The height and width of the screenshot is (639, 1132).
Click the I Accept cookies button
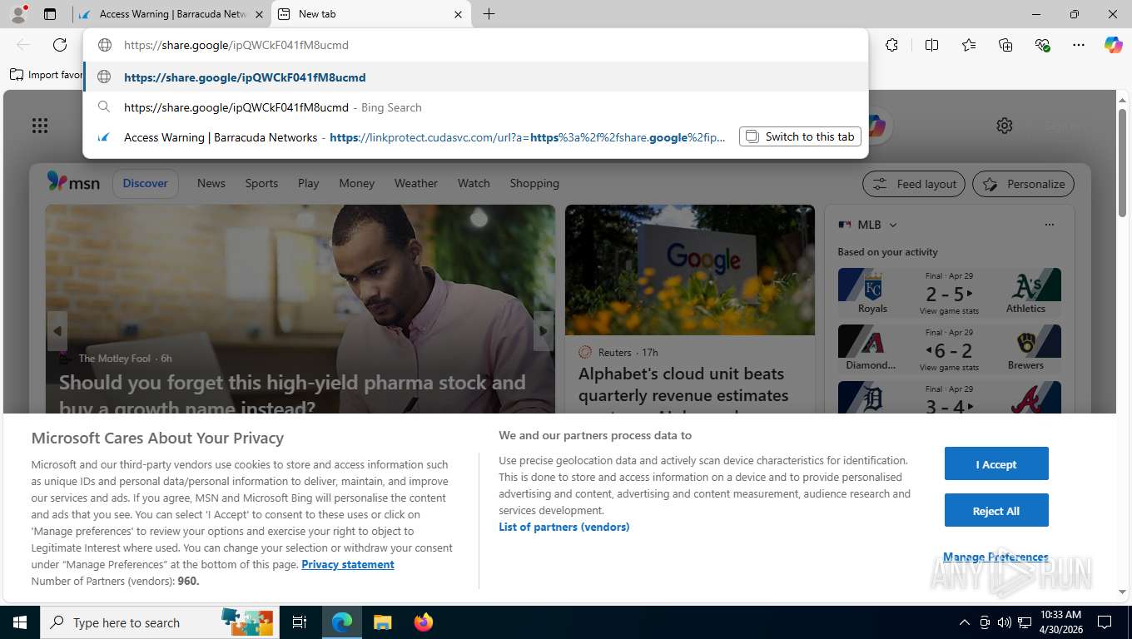pos(996,464)
